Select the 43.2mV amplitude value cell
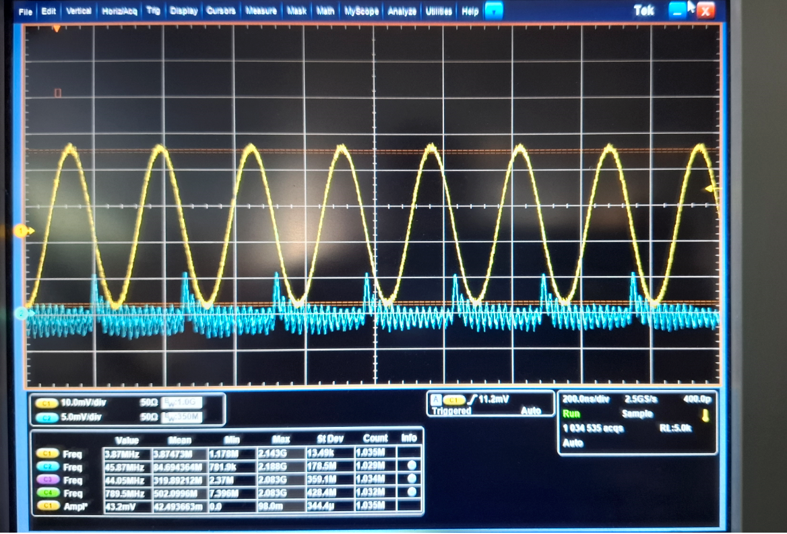This screenshot has height=534, width=787. coord(127,506)
